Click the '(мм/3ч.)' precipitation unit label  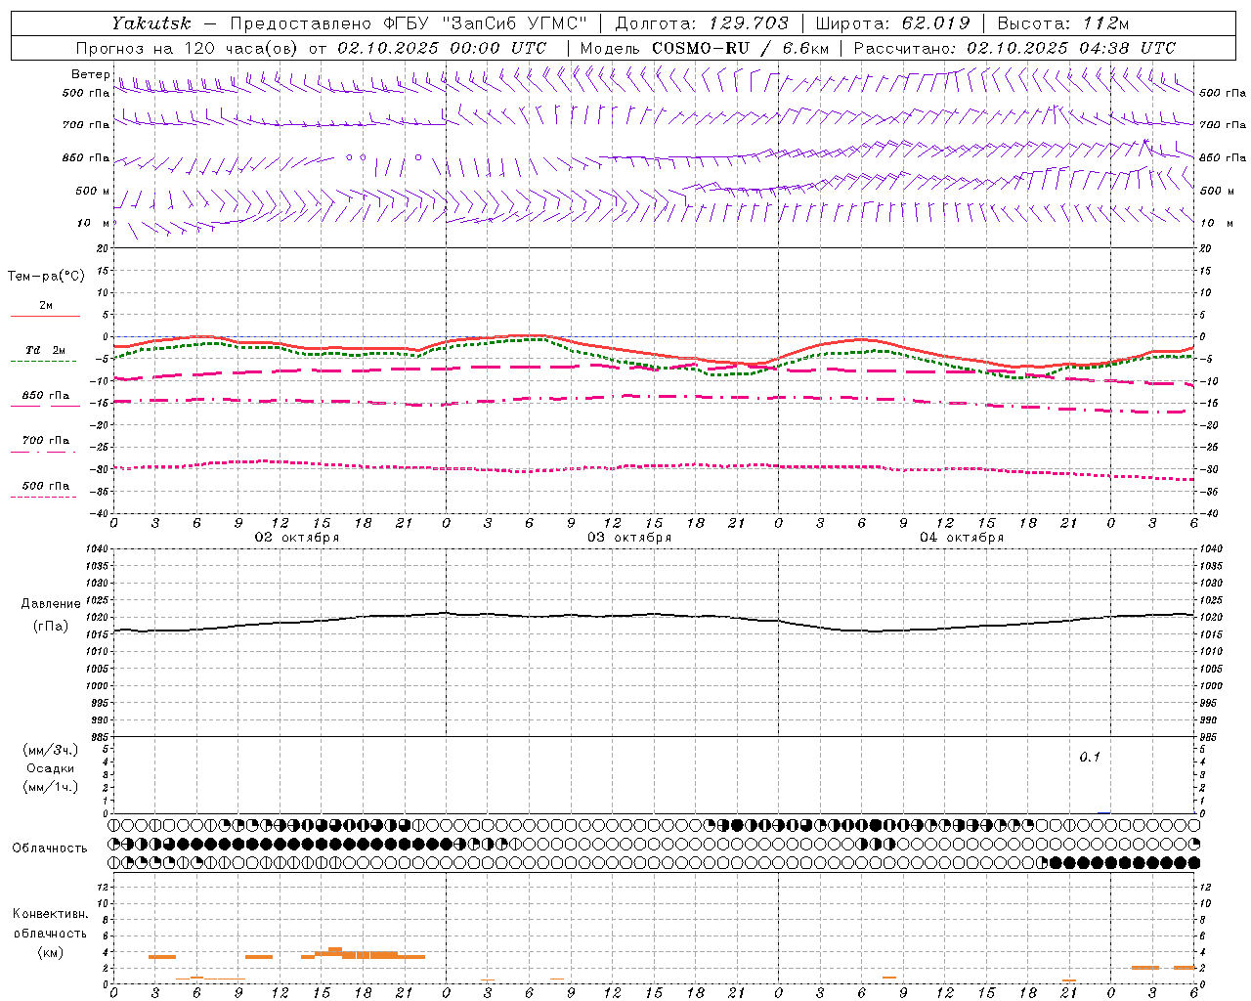(51, 750)
